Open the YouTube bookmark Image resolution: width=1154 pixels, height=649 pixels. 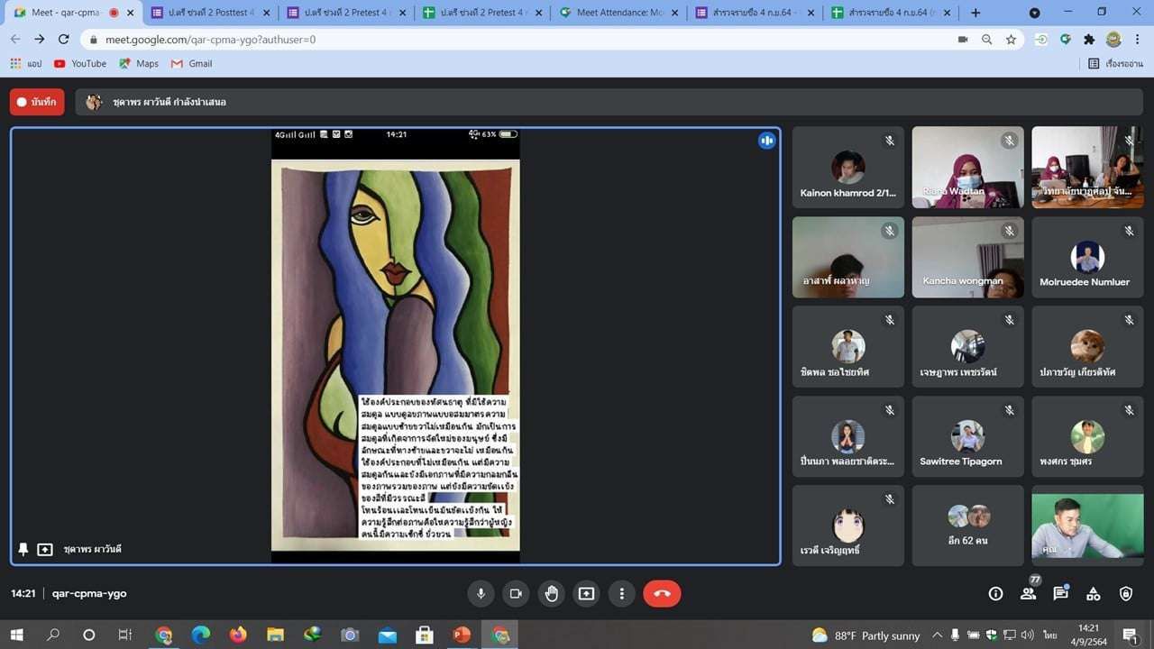[79, 63]
